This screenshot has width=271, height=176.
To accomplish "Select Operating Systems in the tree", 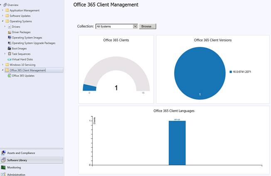I will 21,21.
